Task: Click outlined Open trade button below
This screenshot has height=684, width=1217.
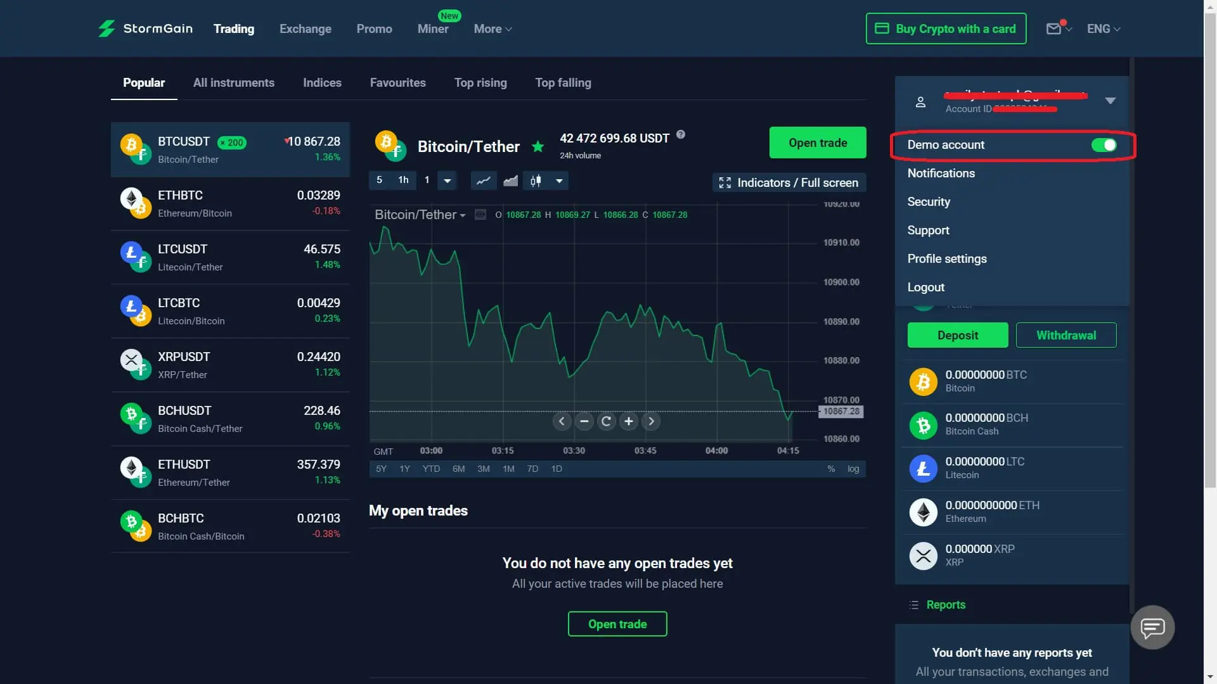Action: pos(617,624)
